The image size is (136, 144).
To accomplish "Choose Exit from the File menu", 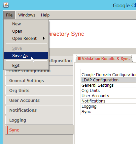I will (26, 66).
